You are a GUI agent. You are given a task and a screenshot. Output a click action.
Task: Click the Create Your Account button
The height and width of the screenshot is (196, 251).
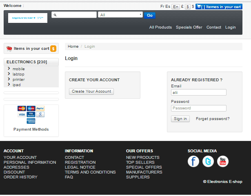(x=91, y=91)
